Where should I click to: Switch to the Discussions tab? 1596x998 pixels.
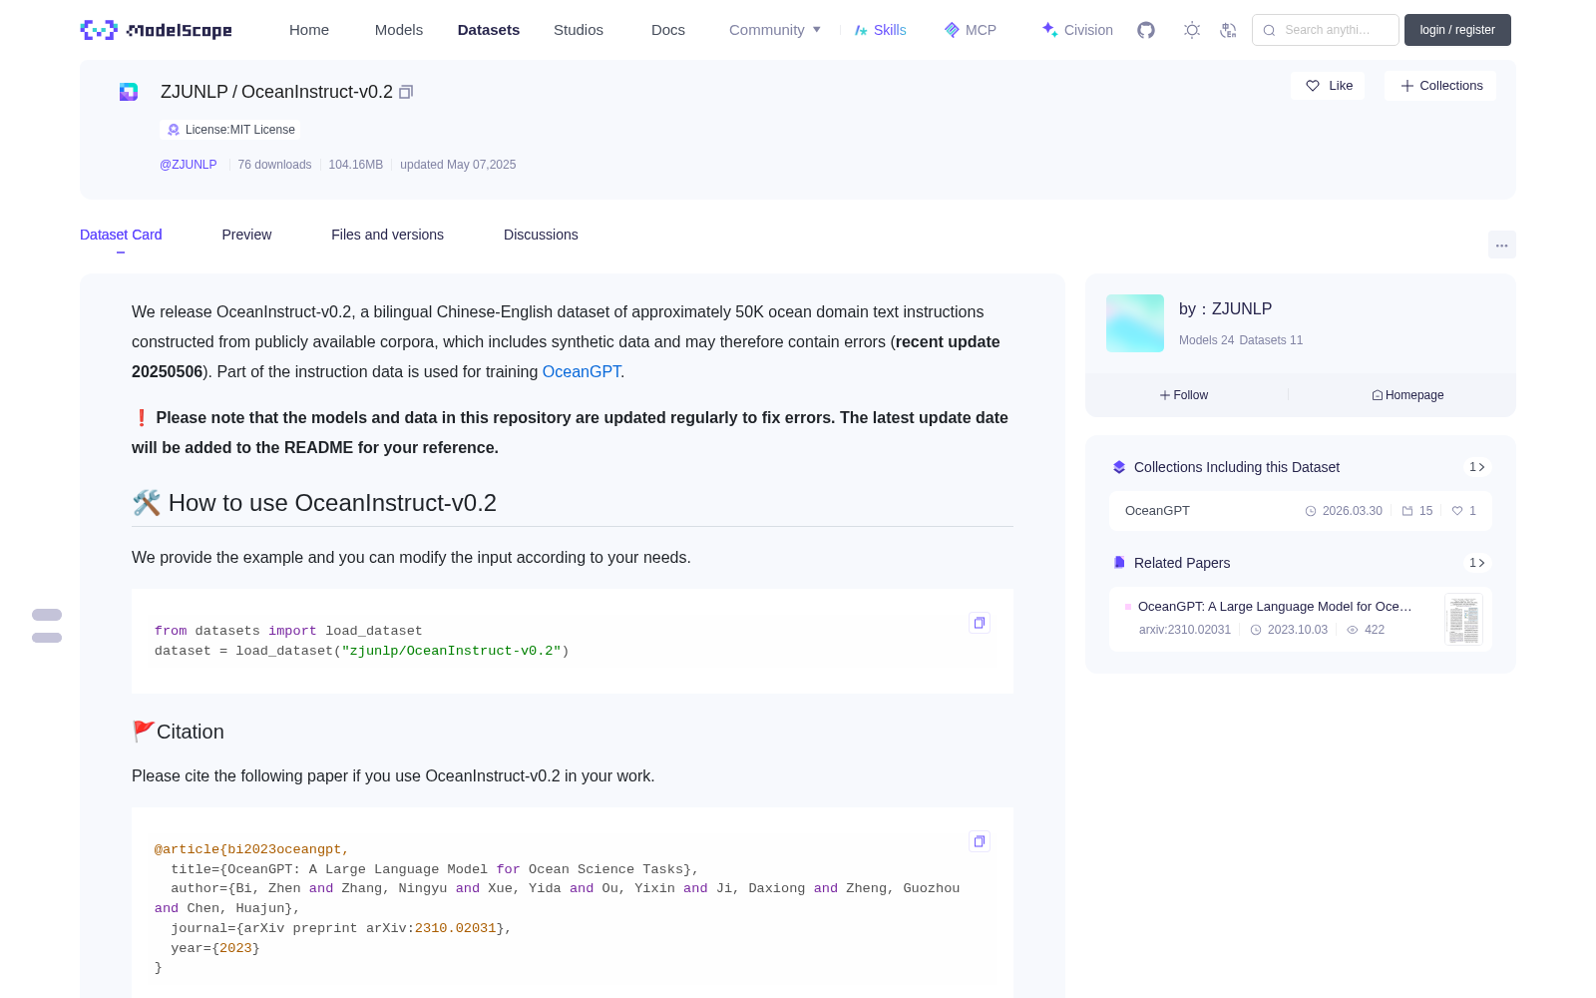coord(541,235)
